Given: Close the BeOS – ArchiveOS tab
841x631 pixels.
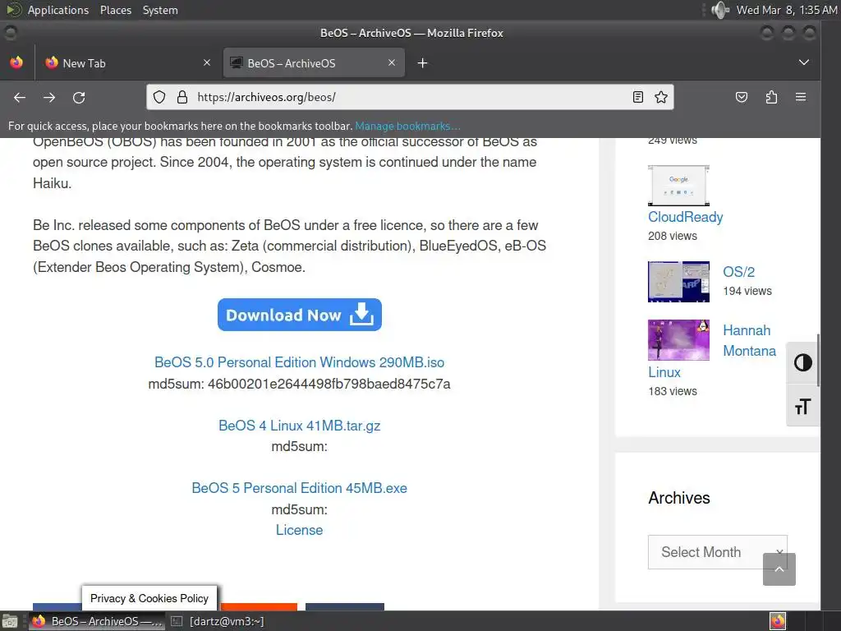Looking at the screenshot, I should pos(392,62).
